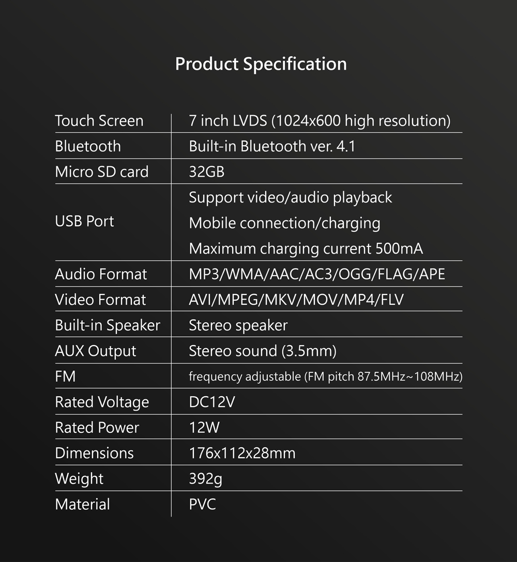This screenshot has width=517, height=562.
Task: Click the Built-in Bluetooth ver. 4.1 text
Action: 272,146
